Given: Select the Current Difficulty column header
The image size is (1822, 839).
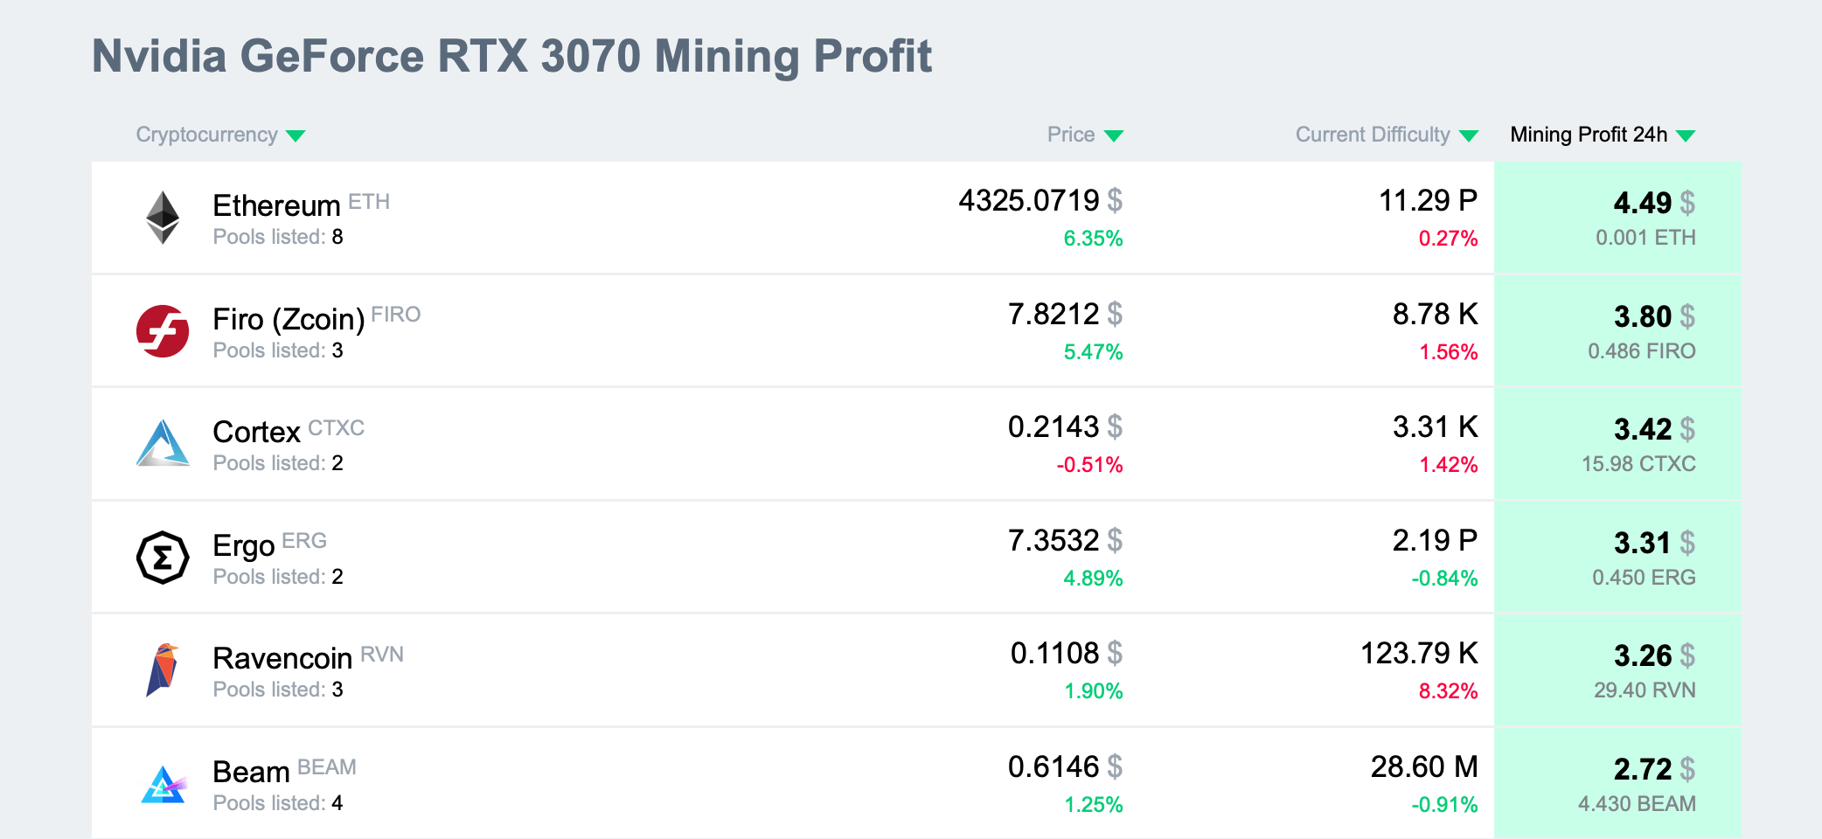Looking at the screenshot, I should pyautogui.click(x=1372, y=135).
